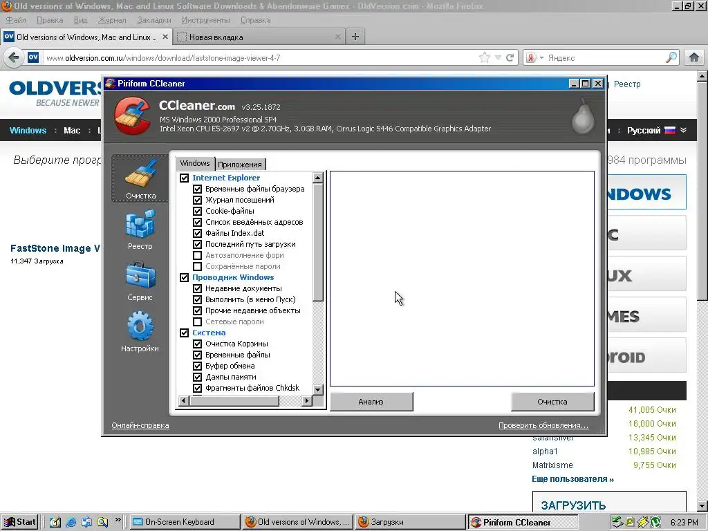Toggle the Система group checkbox
This screenshot has height=531, width=708.
coord(184,333)
